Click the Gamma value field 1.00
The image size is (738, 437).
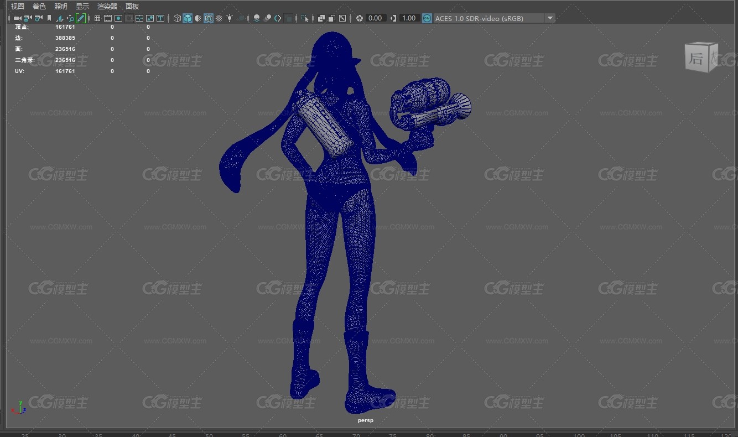409,18
